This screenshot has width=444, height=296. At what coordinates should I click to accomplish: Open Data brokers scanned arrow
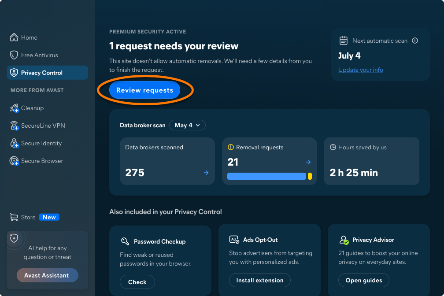206,173
